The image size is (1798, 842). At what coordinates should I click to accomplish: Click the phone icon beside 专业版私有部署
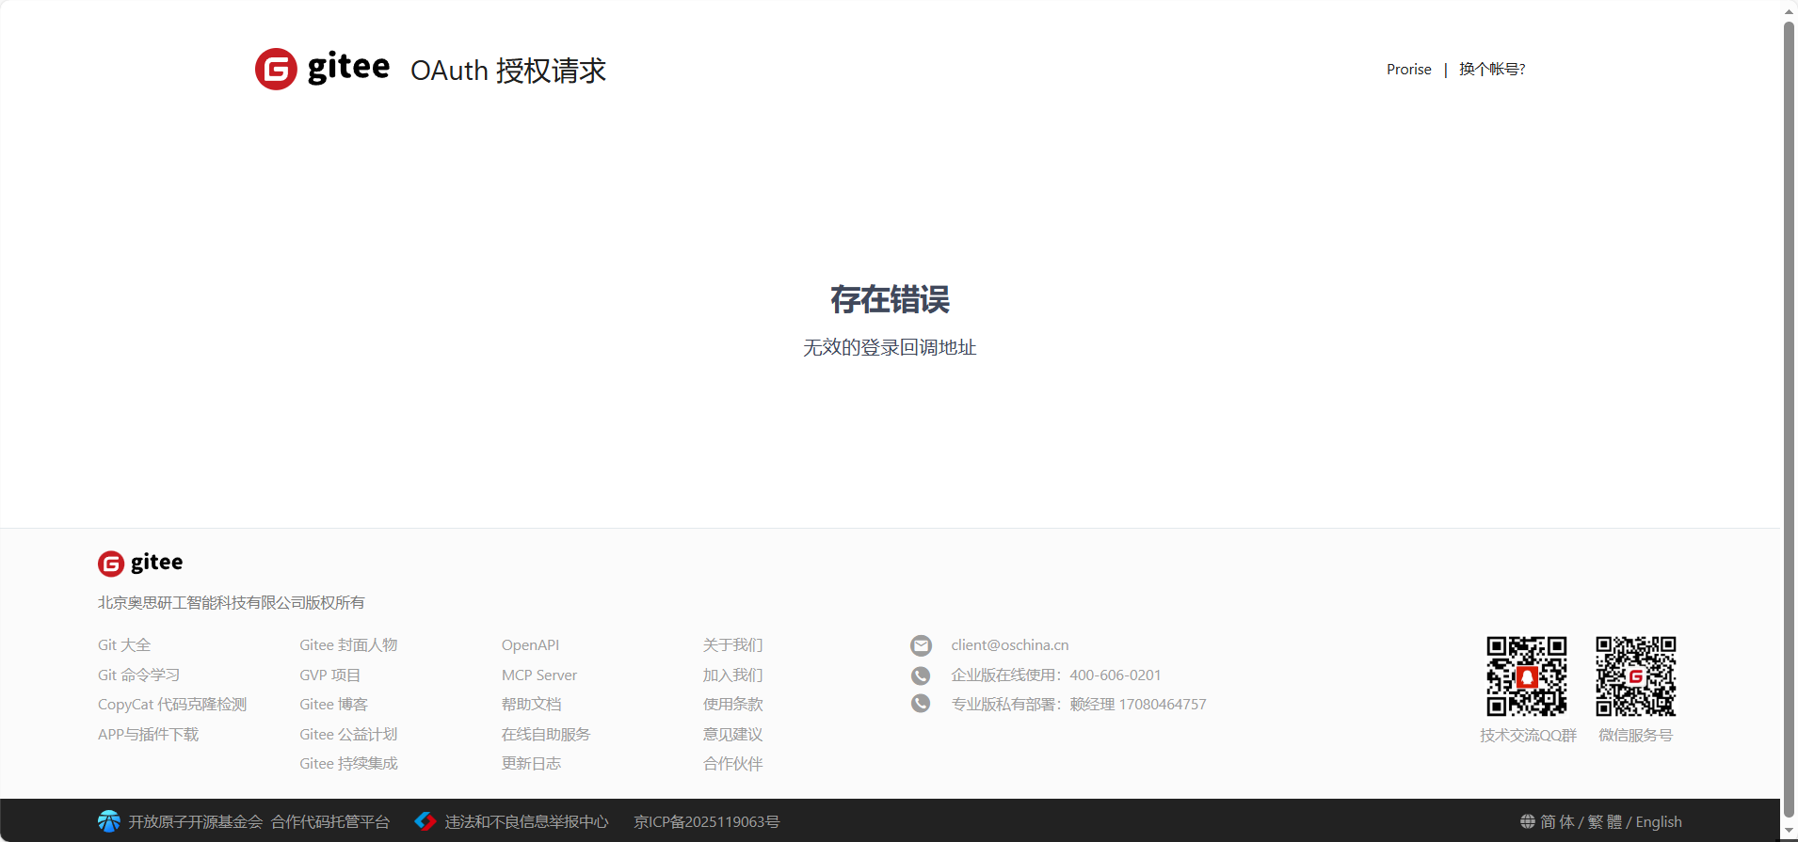[921, 704]
